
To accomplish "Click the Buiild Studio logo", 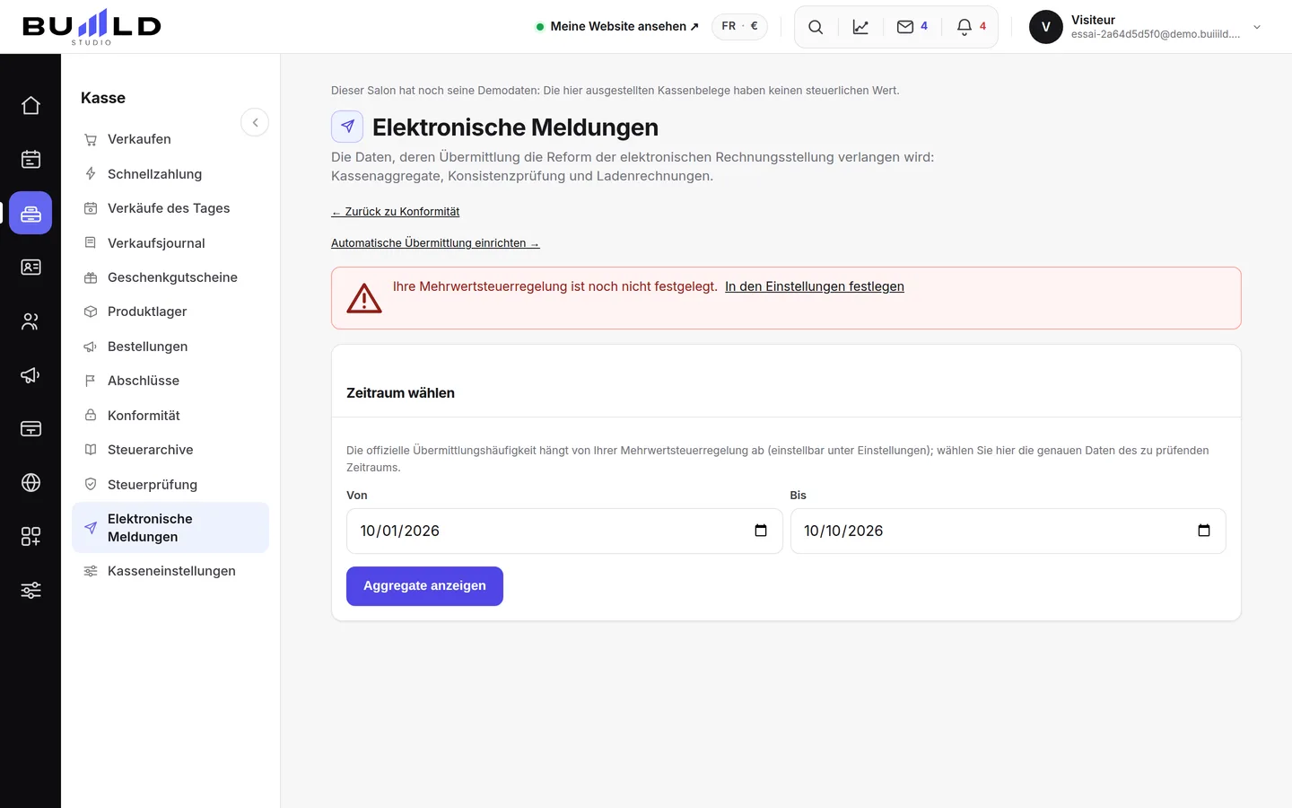I will coord(92,27).
